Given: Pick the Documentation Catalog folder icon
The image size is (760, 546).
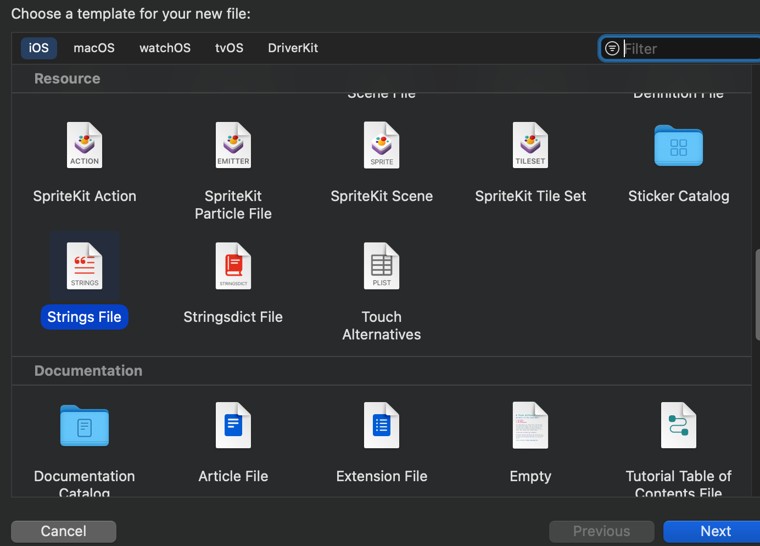Looking at the screenshot, I should 85,426.
